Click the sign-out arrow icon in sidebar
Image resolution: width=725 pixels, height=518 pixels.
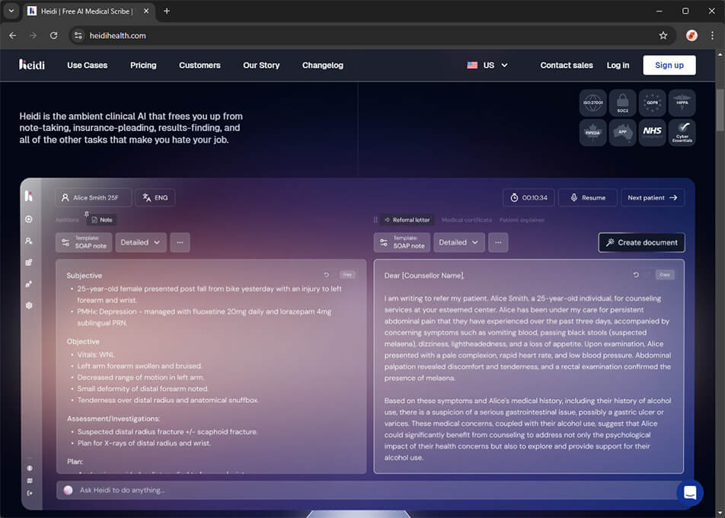click(x=30, y=493)
